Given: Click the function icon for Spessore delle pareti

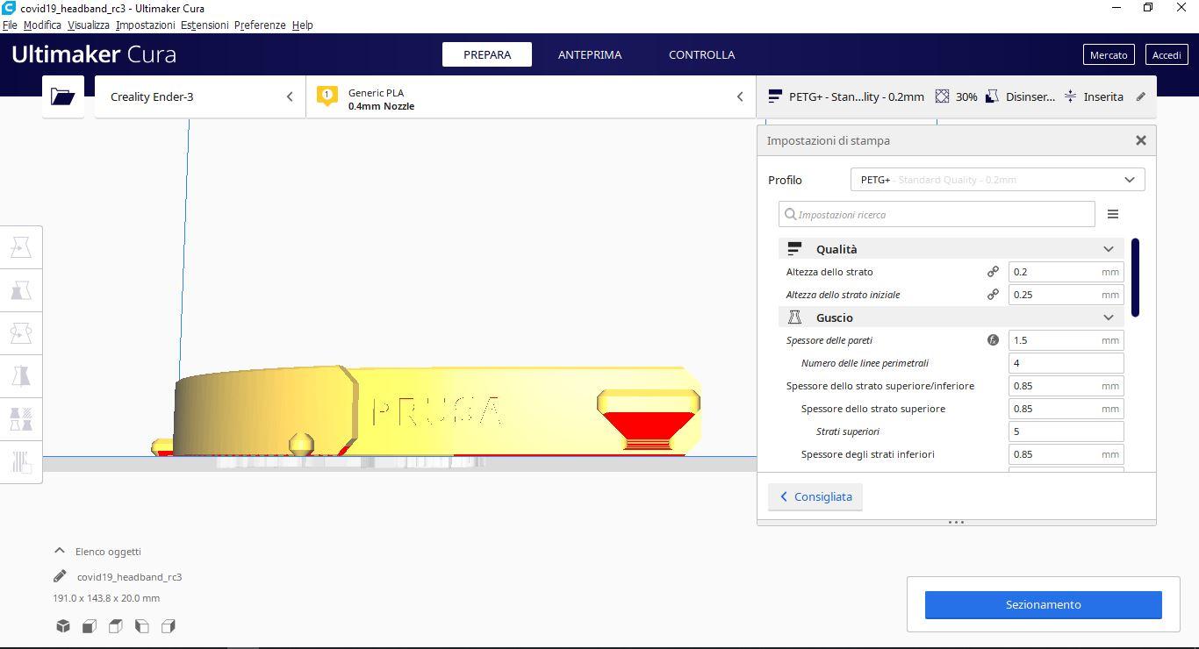Looking at the screenshot, I should click(993, 340).
